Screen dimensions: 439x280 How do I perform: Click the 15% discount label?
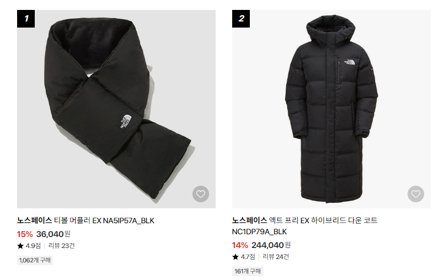point(25,234)
